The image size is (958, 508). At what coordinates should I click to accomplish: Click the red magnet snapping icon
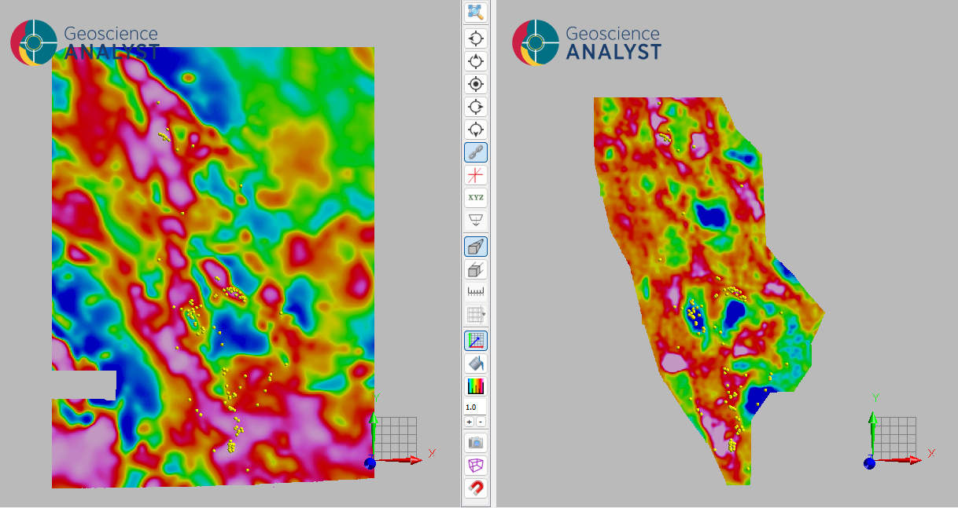(x=476, y=488)
